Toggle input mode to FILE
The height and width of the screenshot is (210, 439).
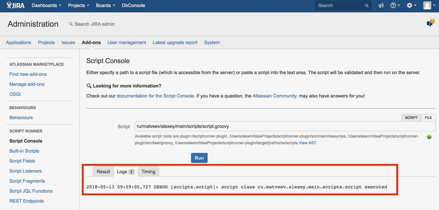[428, 117]
